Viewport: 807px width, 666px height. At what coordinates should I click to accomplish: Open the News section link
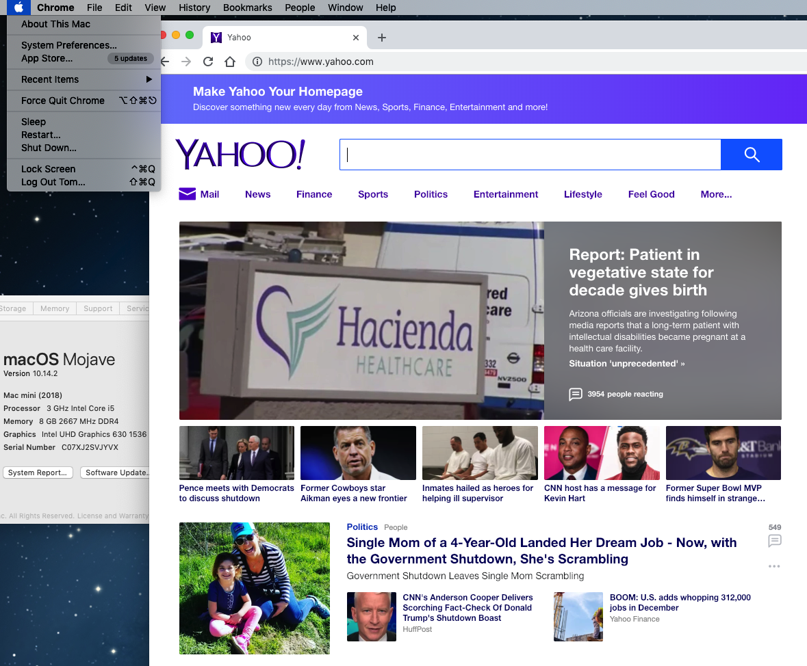coord(257,194)
